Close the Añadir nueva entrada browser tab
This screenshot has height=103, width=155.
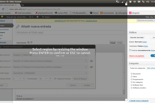(x=19, y=5)
